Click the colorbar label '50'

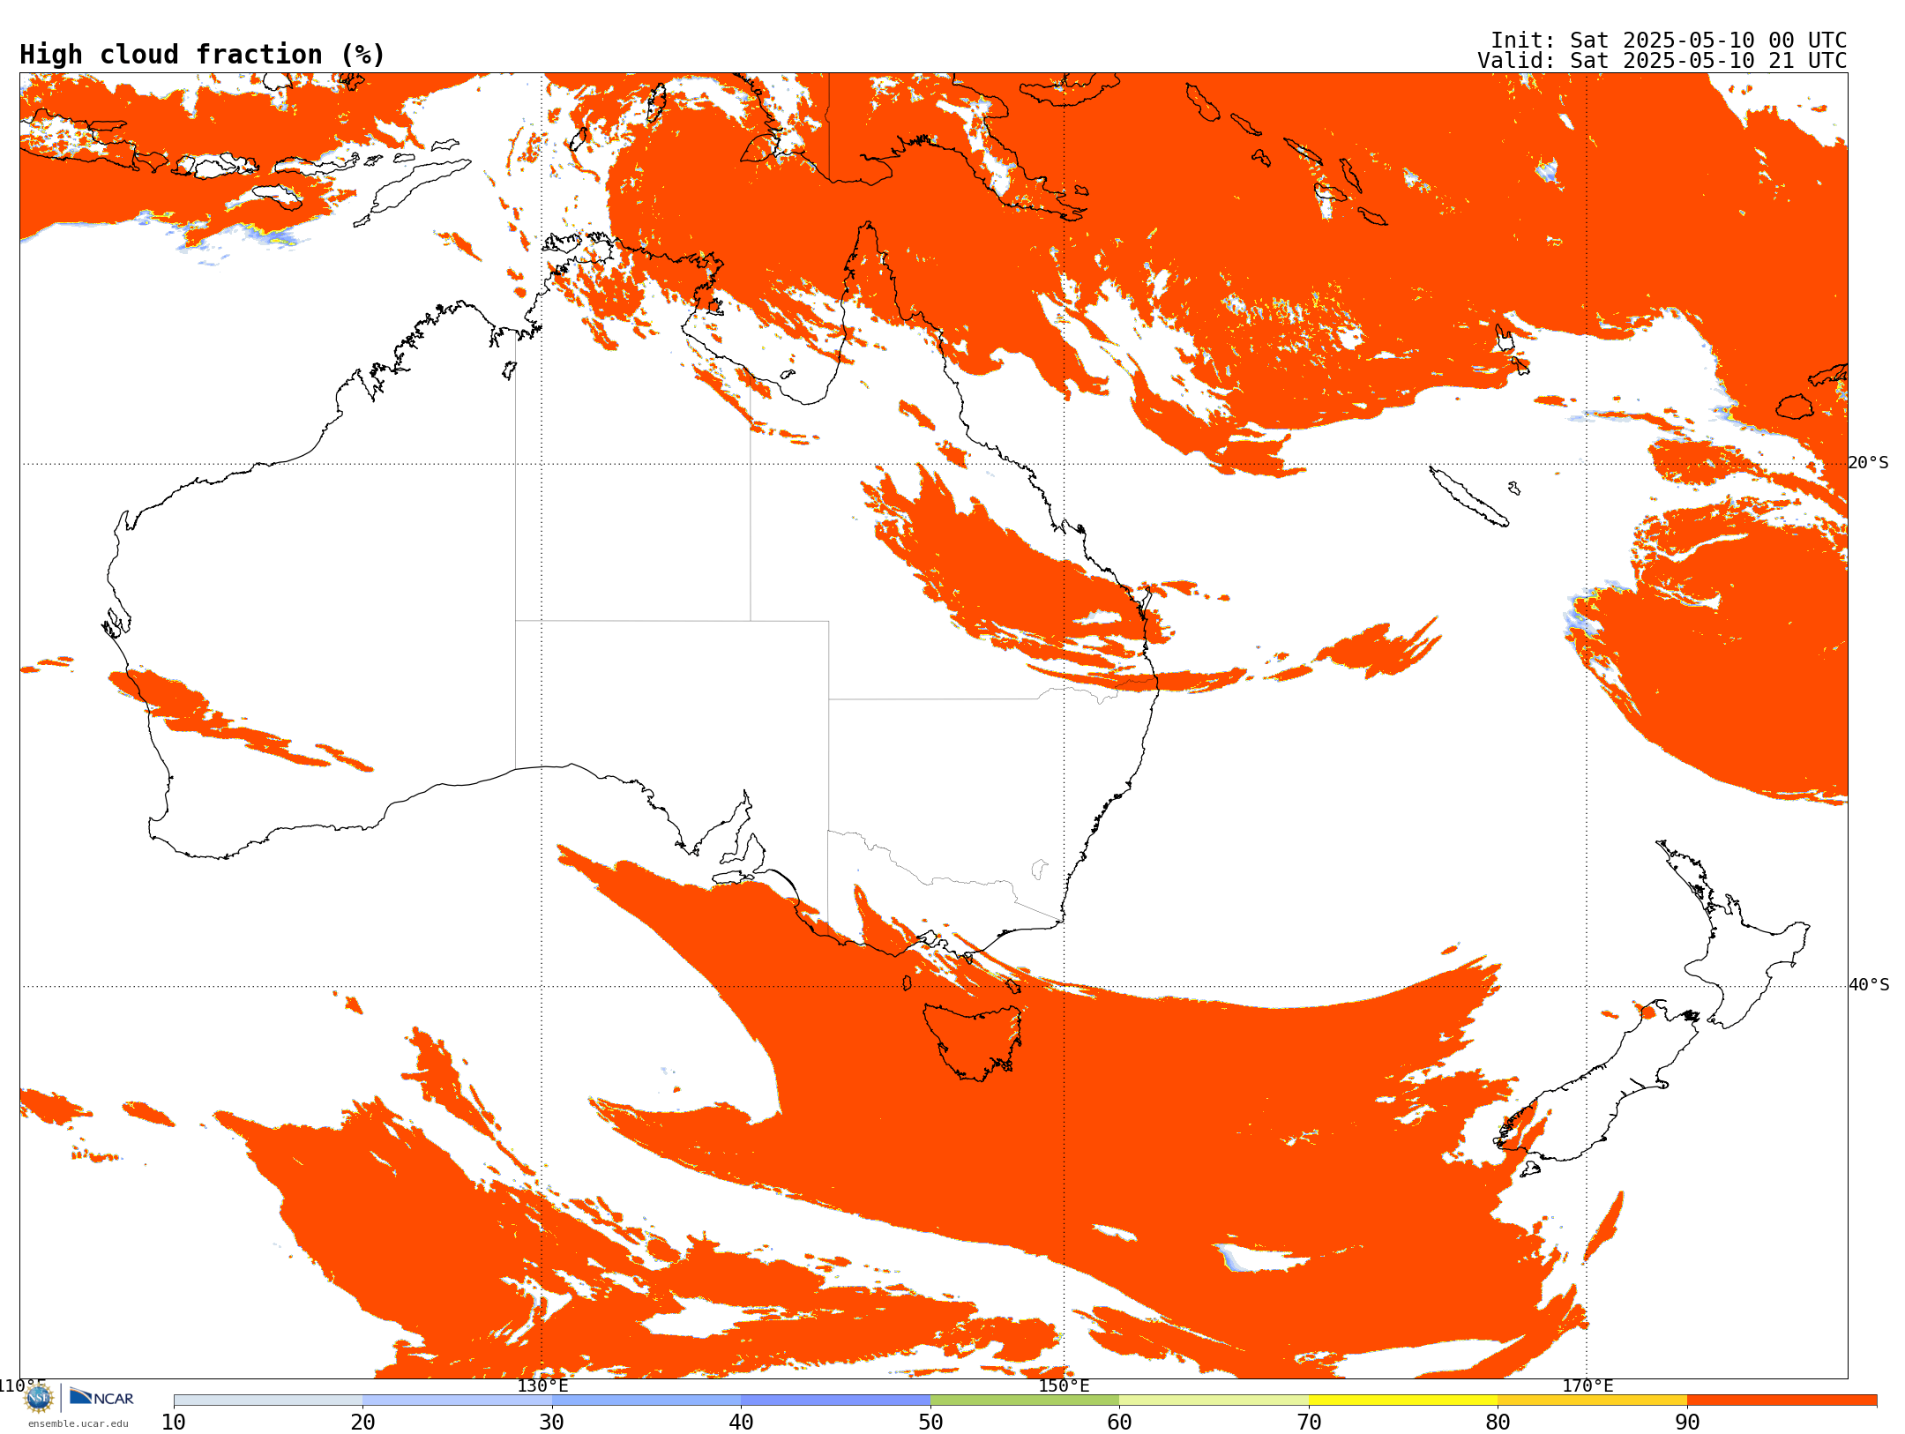930,1422
